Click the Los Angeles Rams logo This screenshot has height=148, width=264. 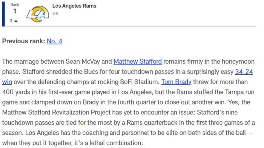(x=38, y=14)
